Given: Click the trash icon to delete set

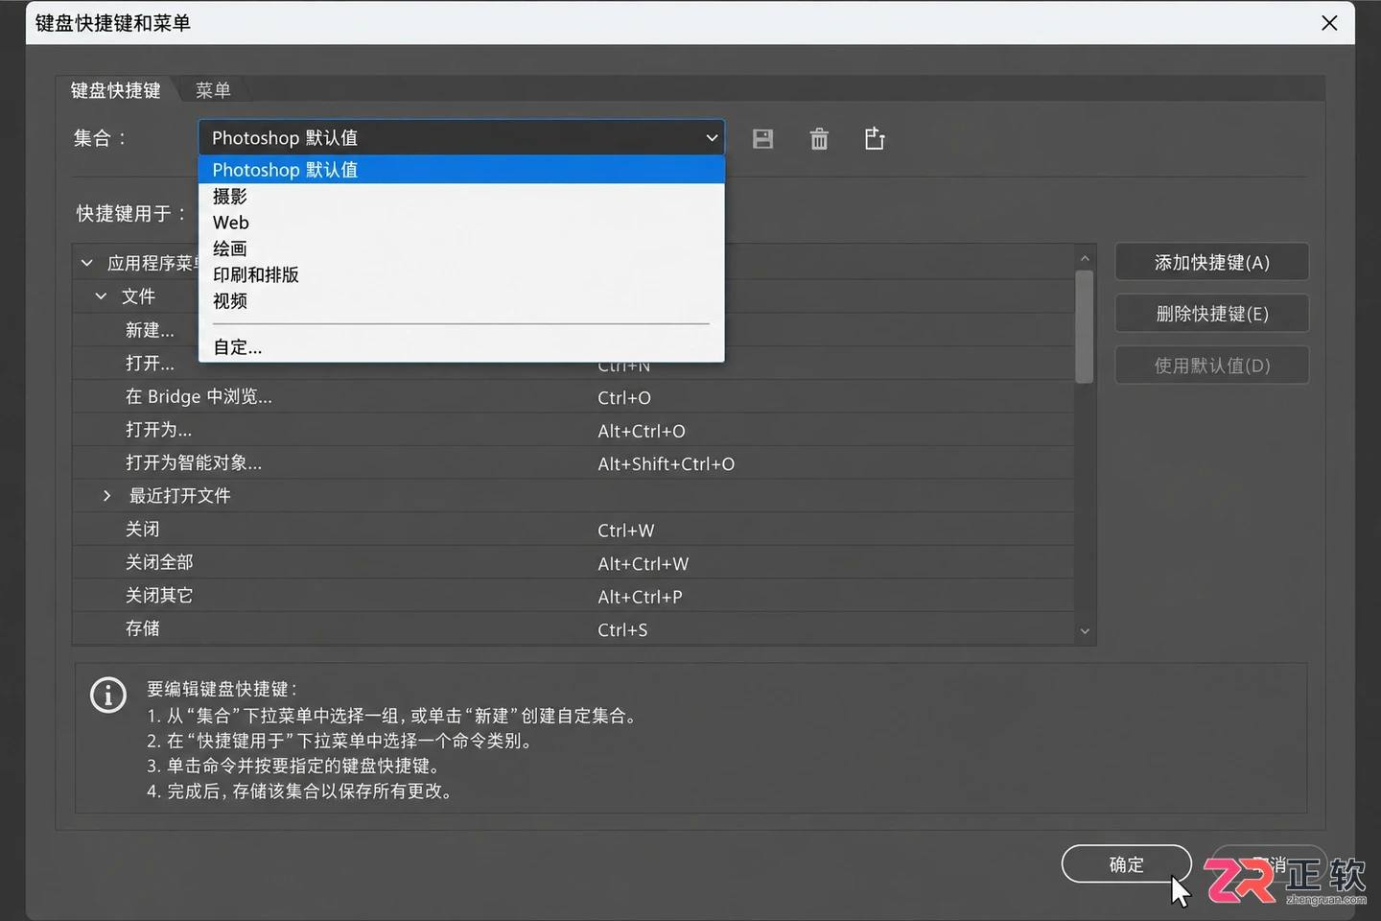Looking at the screenshot, I should (x=819, y=139).
